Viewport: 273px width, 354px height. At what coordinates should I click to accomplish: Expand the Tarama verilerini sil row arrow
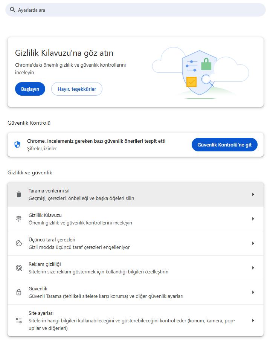253,194
